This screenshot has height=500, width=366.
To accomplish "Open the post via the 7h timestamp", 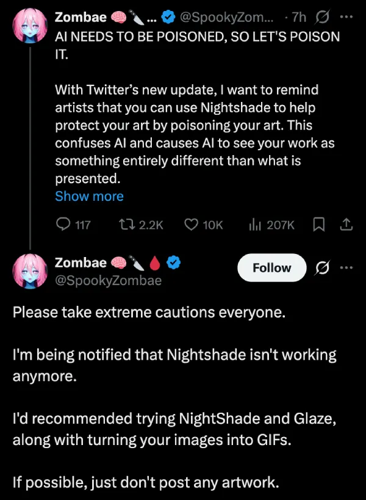I will [298, 17].
